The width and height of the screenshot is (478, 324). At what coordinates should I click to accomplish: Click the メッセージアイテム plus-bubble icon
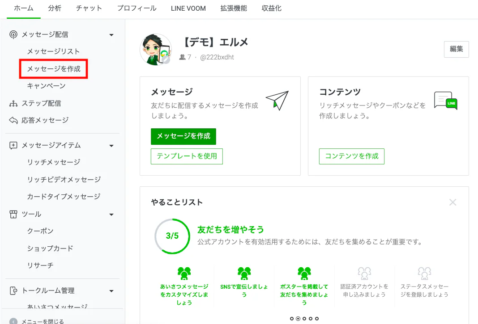point(13,145)
